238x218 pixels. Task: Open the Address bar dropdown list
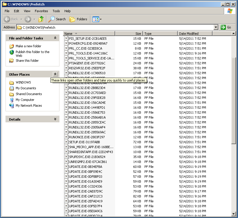(216, 27)
